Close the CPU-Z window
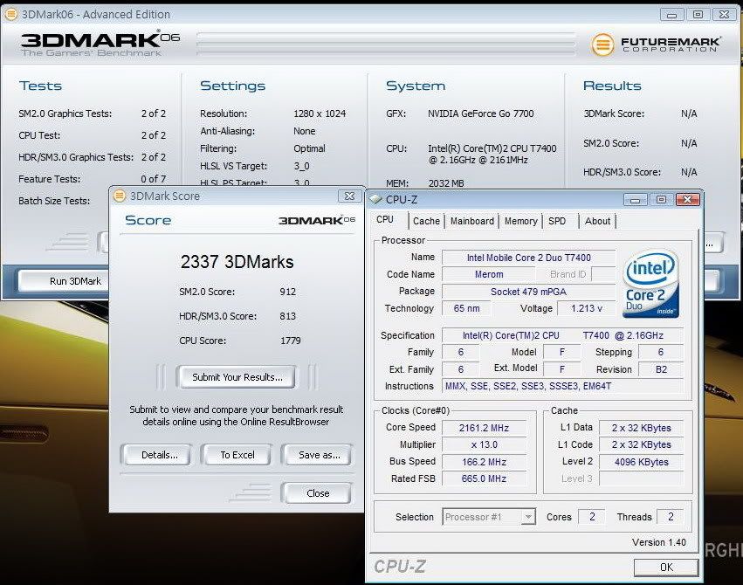The height and width of the screenshot is (585, 743). tap(688, 200)
